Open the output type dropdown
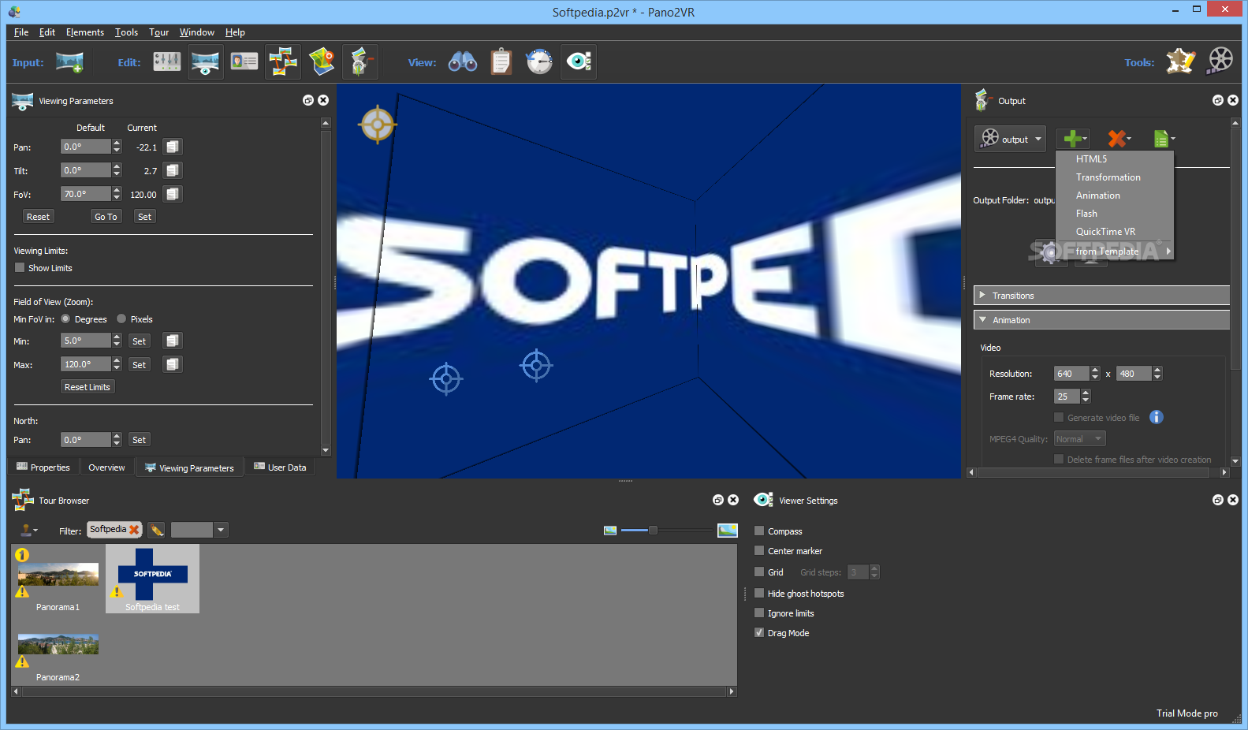This screenshot has height=730, width=1248. pos(1010,139)
